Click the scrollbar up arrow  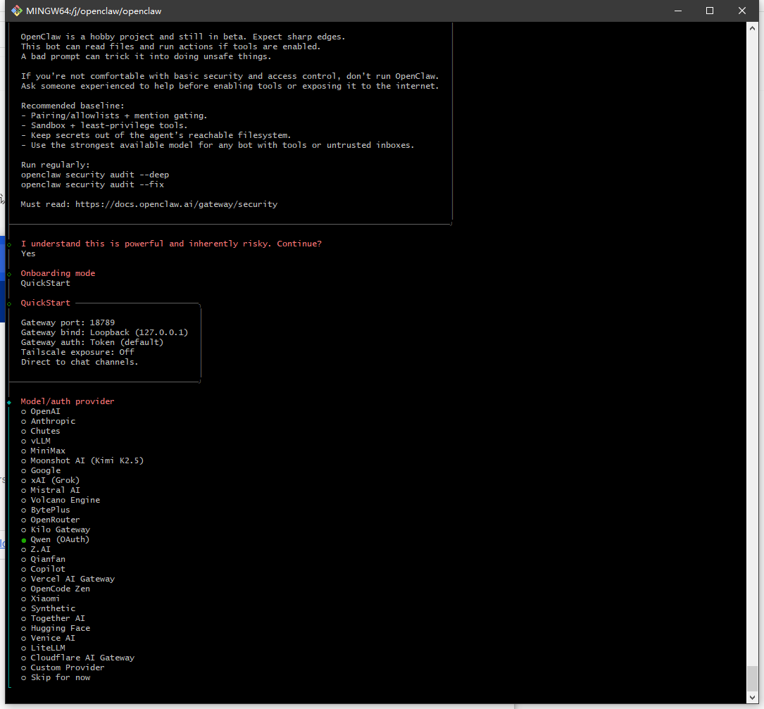[753, 27]
